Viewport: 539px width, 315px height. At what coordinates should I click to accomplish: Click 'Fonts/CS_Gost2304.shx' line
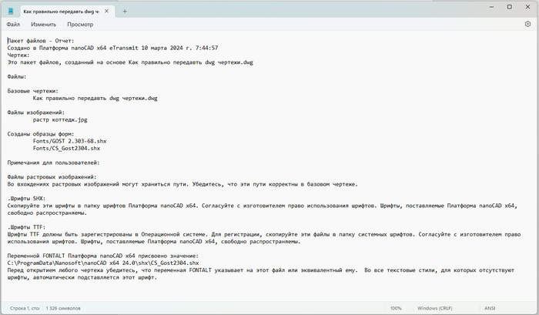[67, 149]
